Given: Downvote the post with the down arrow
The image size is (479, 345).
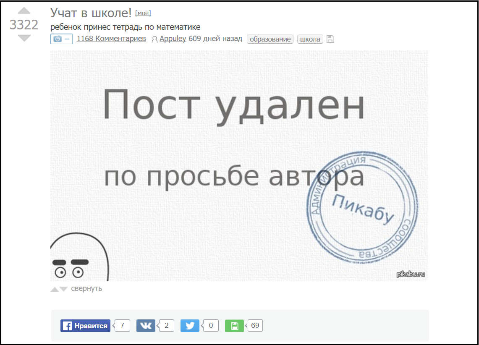Looking at the screenshot, I should pos(24,38).
